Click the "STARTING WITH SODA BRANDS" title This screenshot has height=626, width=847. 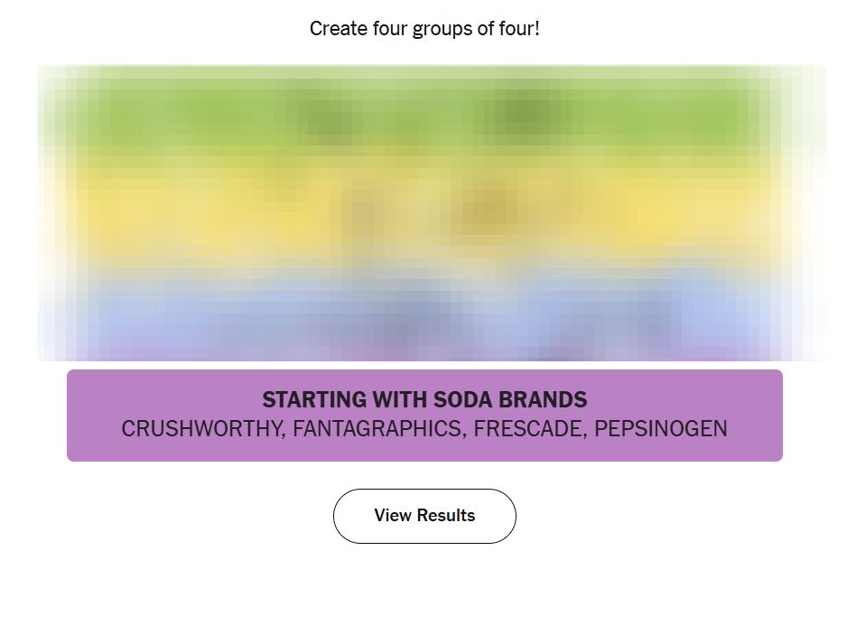(424, 399)
